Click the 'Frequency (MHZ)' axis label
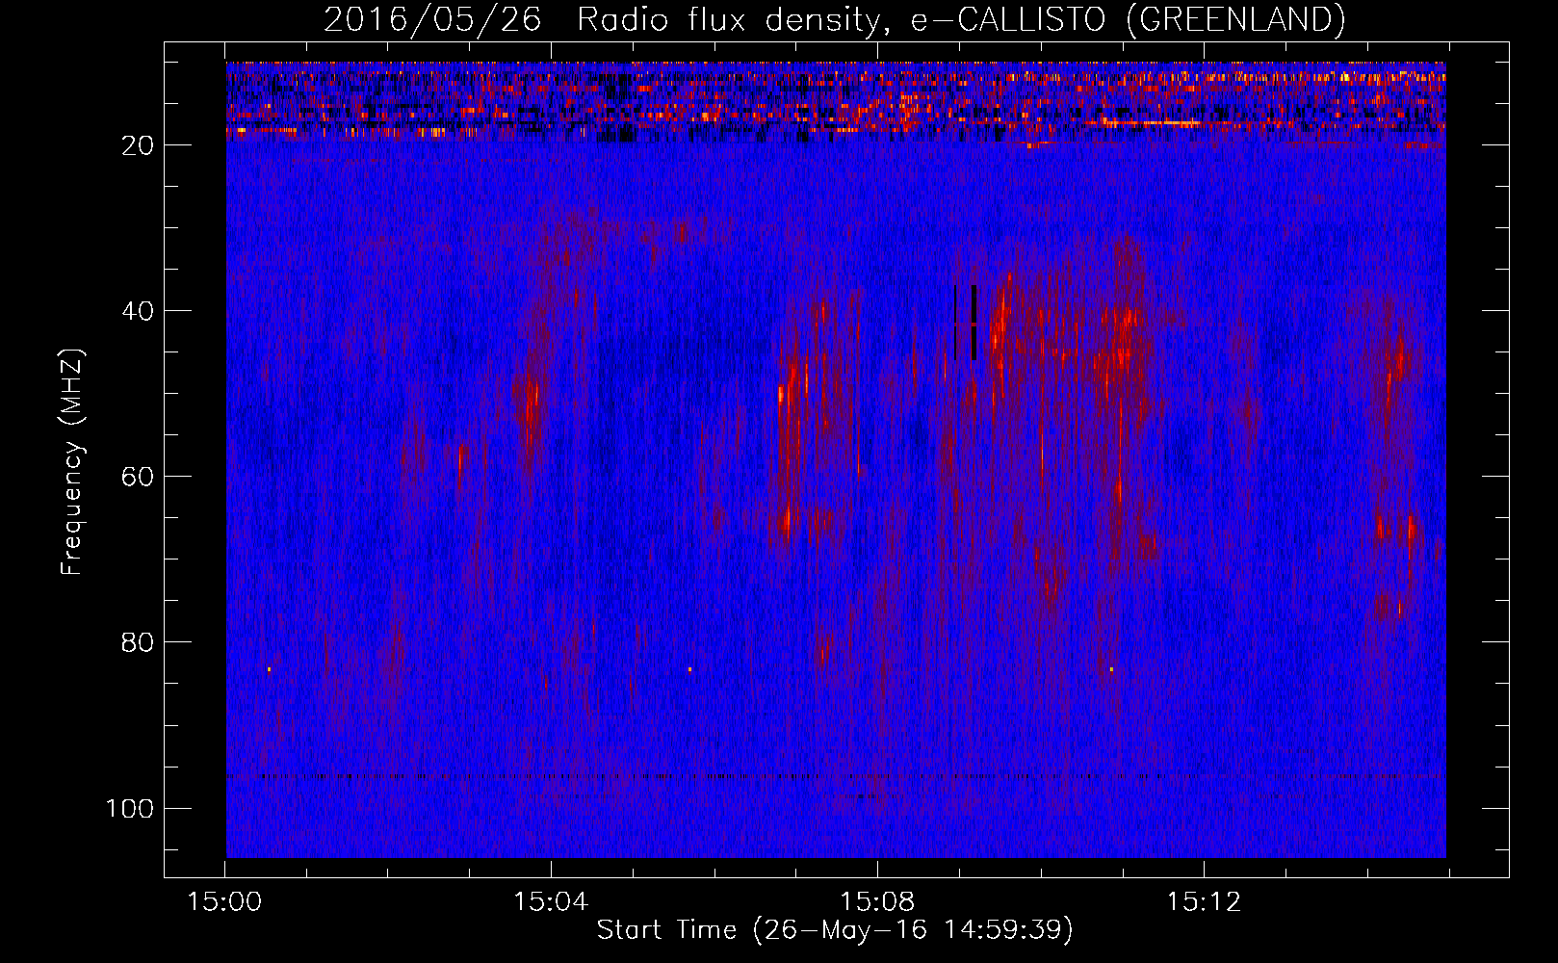Screen dimensions: 1558x963 click(72, 462)
